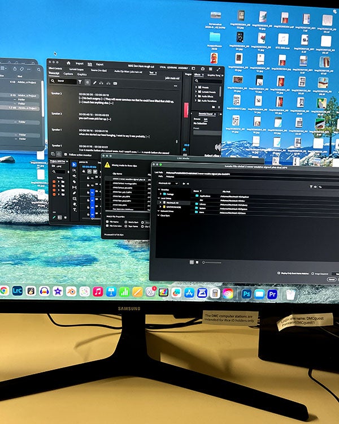339x424 pixels.
Task: Select the Type tool
Action: (x=75, y=210)
